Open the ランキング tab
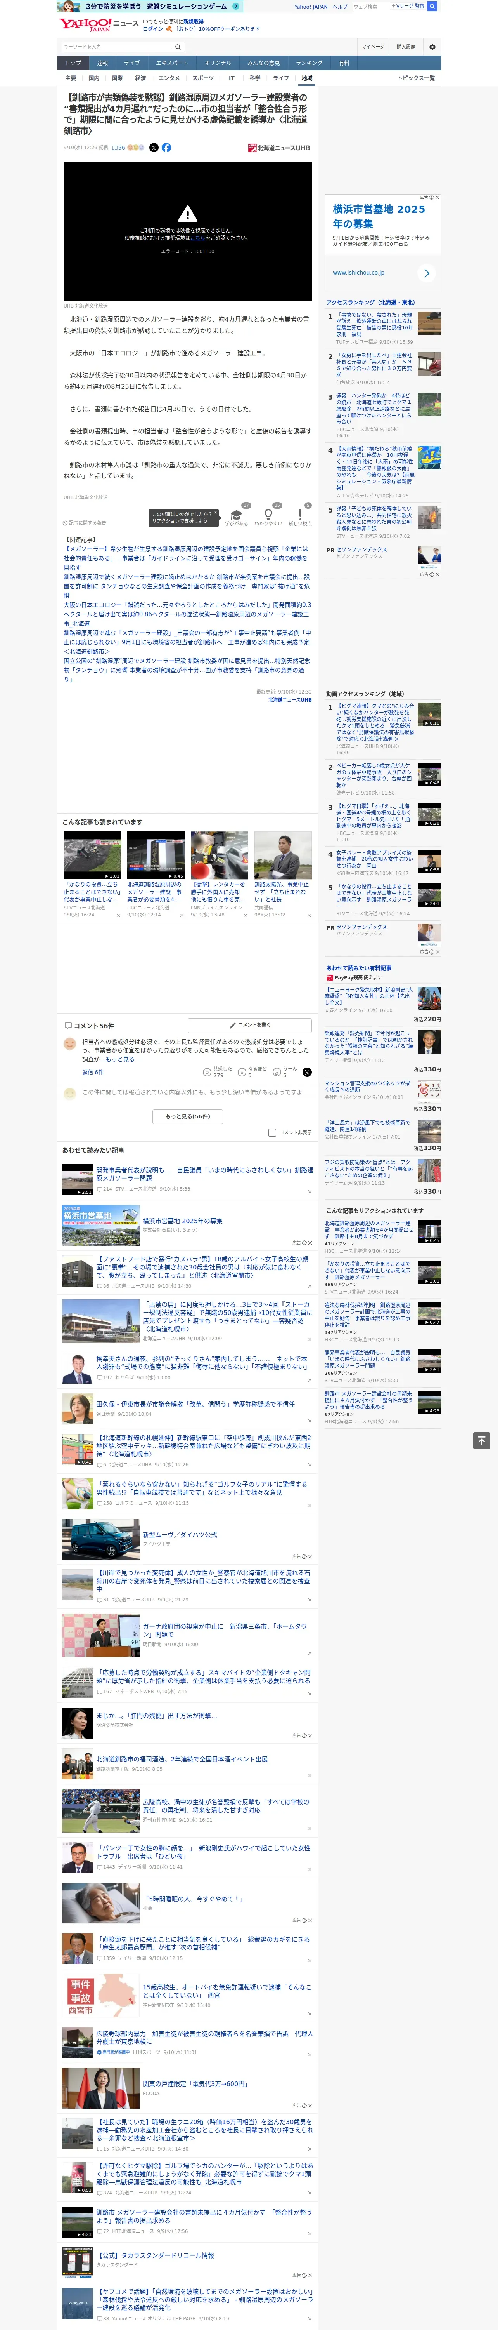Image resolution: width=498 pixels, height=2330 pixels. pyautogui.click(x=309, y=63)
